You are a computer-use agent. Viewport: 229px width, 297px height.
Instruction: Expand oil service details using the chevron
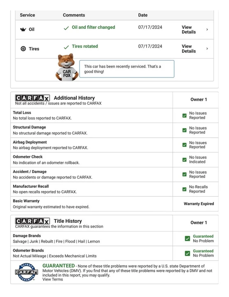pos(207,30)
